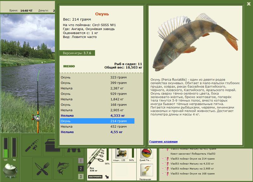Image resolution: width=253 pixels, height=182 pixels.
Task: Click Где: Ангара, Окунёвая заводь text
Action: pyautogui.click(x=89, y=29)
